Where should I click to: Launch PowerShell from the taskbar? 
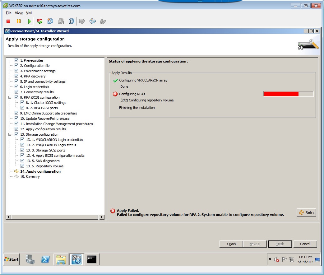45,259
